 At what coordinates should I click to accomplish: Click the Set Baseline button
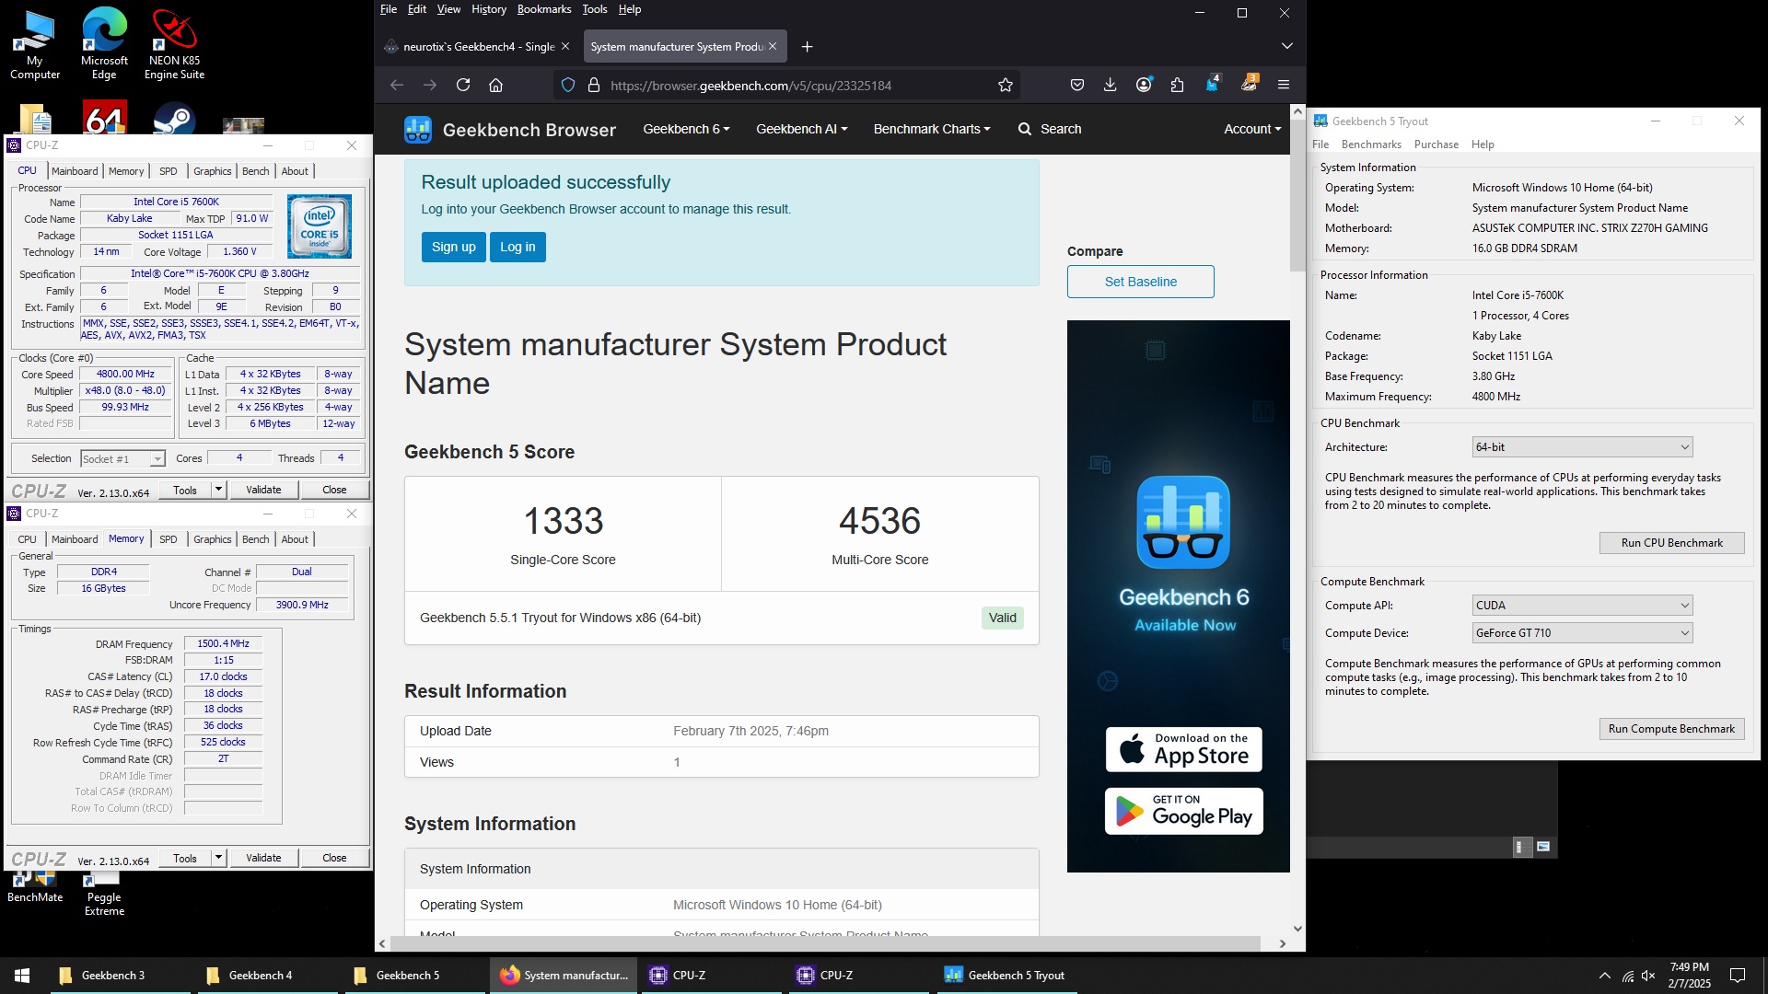(1140, 282)
